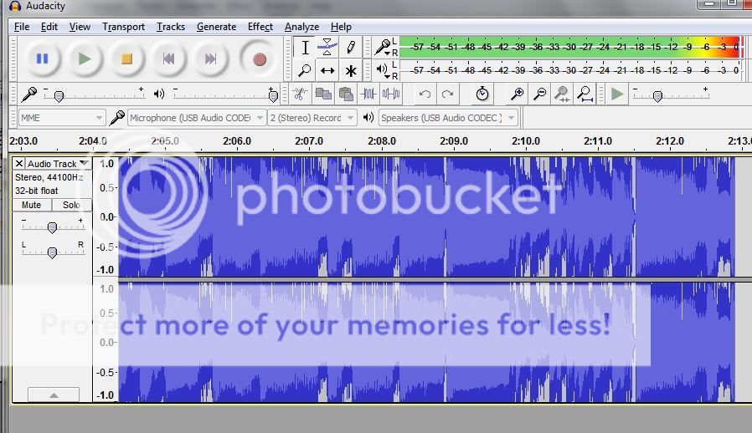Select the Multi-tool asterisk icon
This screenshot has width=752, height=433.
click(x=351, y=71)
